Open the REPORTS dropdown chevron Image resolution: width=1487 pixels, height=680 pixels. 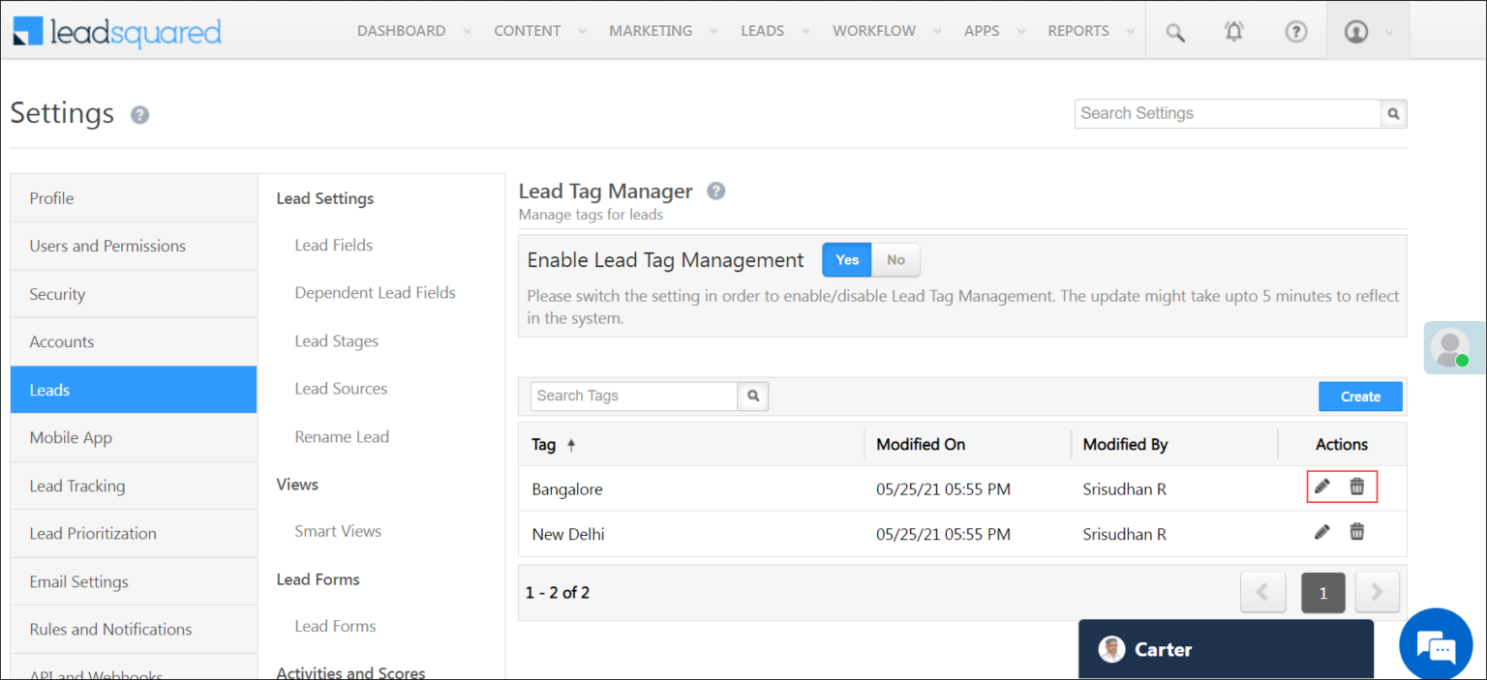coord(1131,30)
